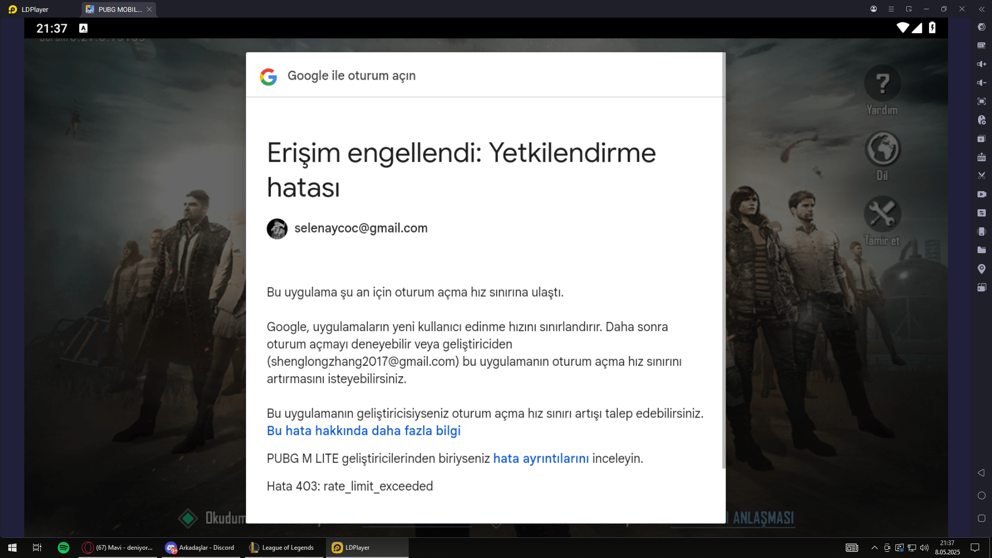Open LDPlayer account profile icon
The image size is (992, 558).
click(874, 9)
